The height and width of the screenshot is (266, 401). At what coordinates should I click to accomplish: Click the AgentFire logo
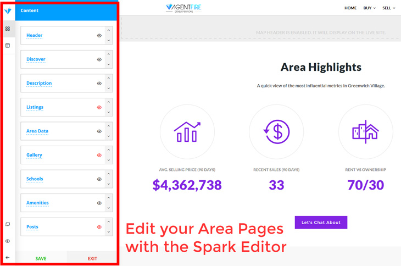183,8
